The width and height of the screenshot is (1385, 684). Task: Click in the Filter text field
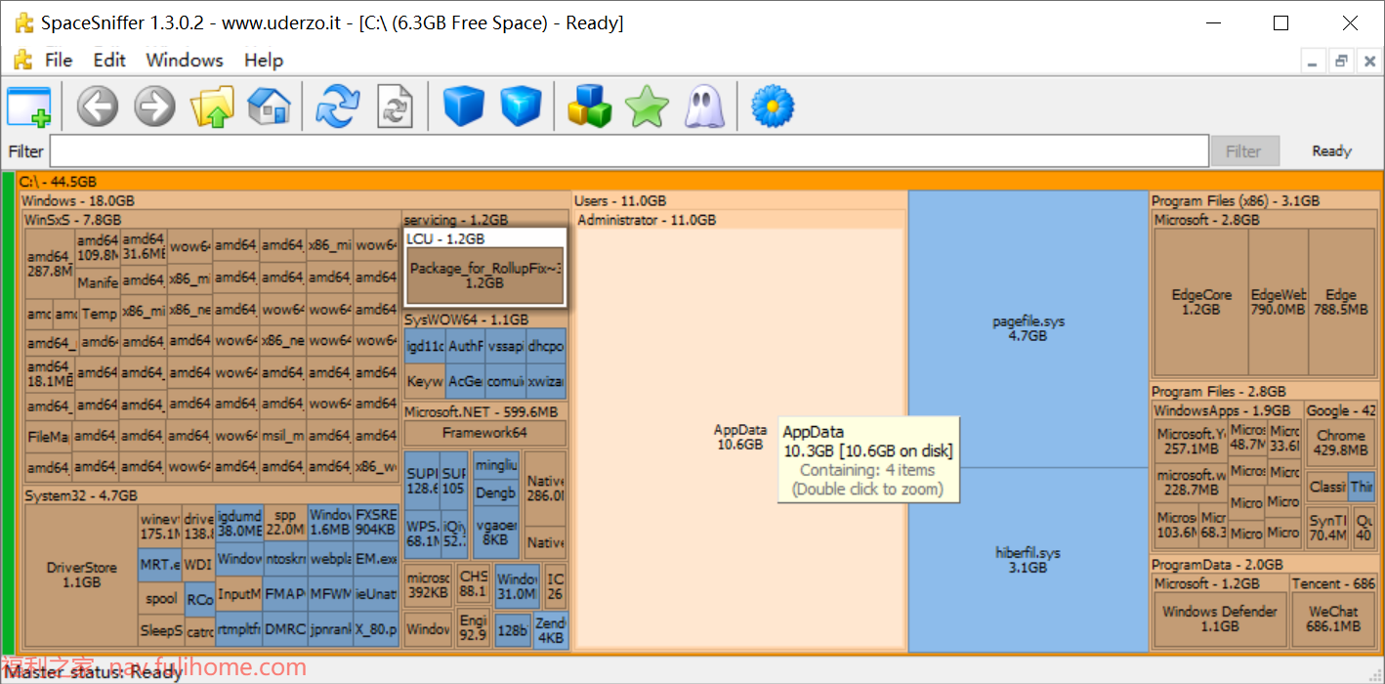[x=629, y=151]
